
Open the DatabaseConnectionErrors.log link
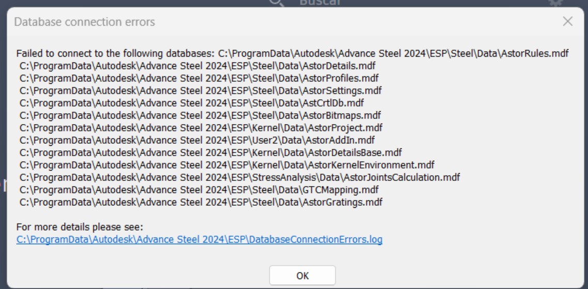click(199, 239)
